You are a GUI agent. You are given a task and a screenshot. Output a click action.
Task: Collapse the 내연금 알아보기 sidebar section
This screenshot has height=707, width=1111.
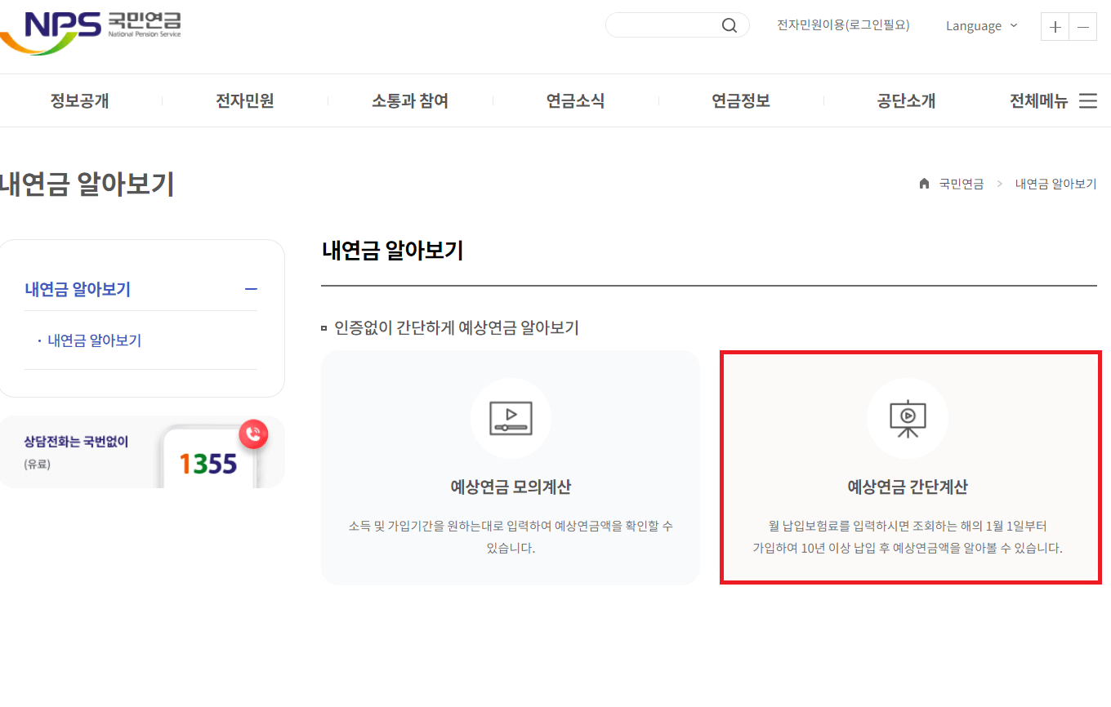(x=252, y=289)
